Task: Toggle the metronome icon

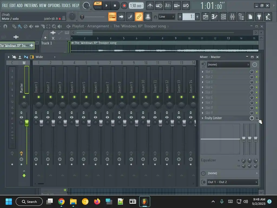Action: (150, 6)
